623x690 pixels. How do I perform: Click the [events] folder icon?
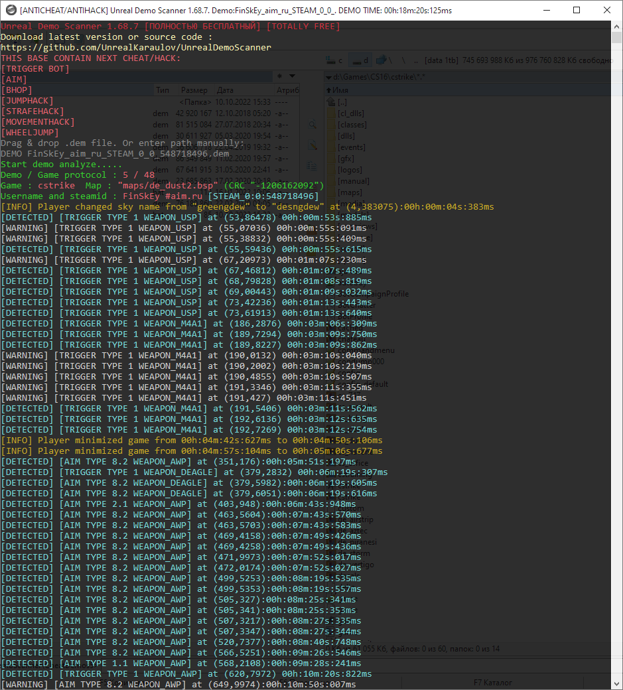point(331,147)
